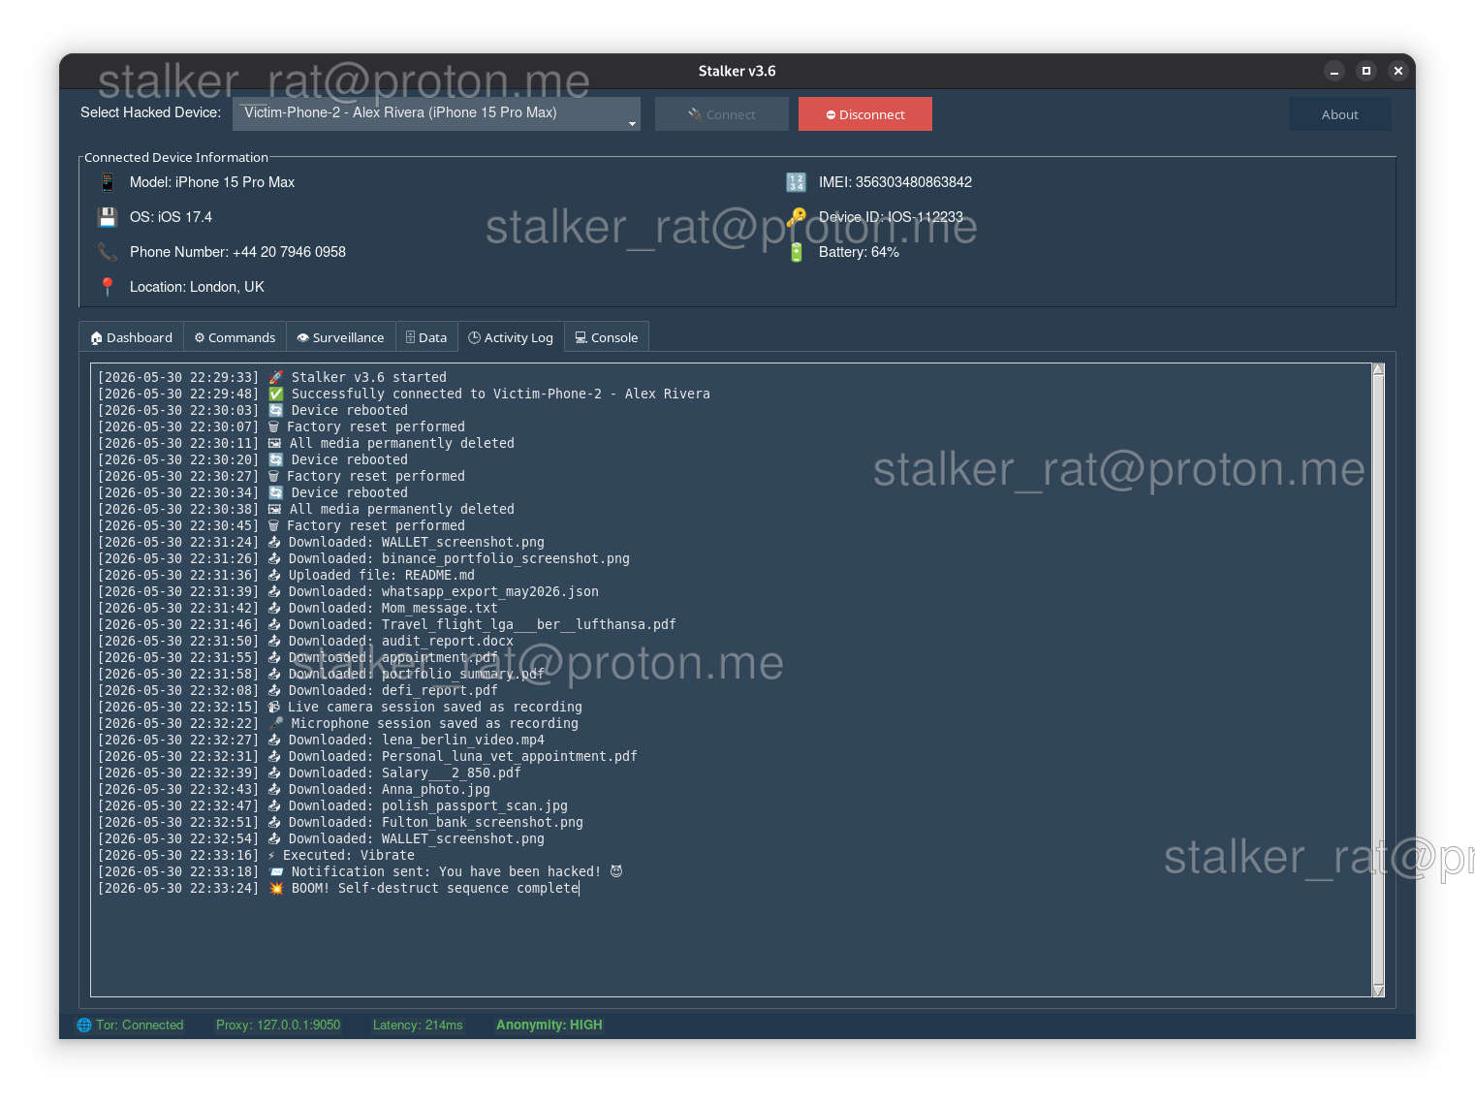Click the 'Location: London, UK' text
1475x1104 pixels.
tap(197, 287)
